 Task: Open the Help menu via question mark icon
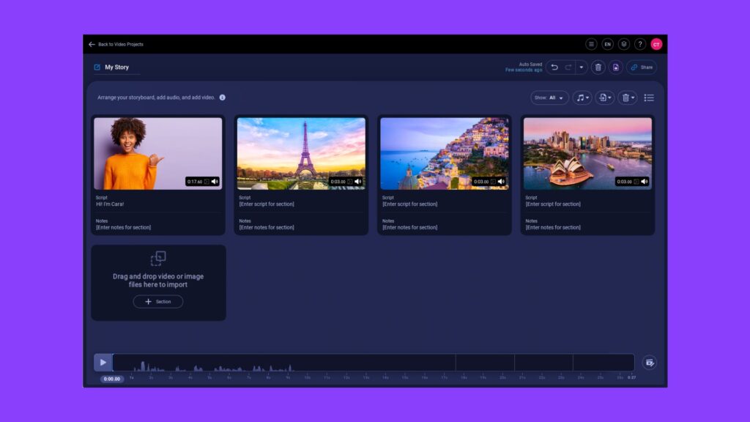pyautogui.click(x=640, y=44)
